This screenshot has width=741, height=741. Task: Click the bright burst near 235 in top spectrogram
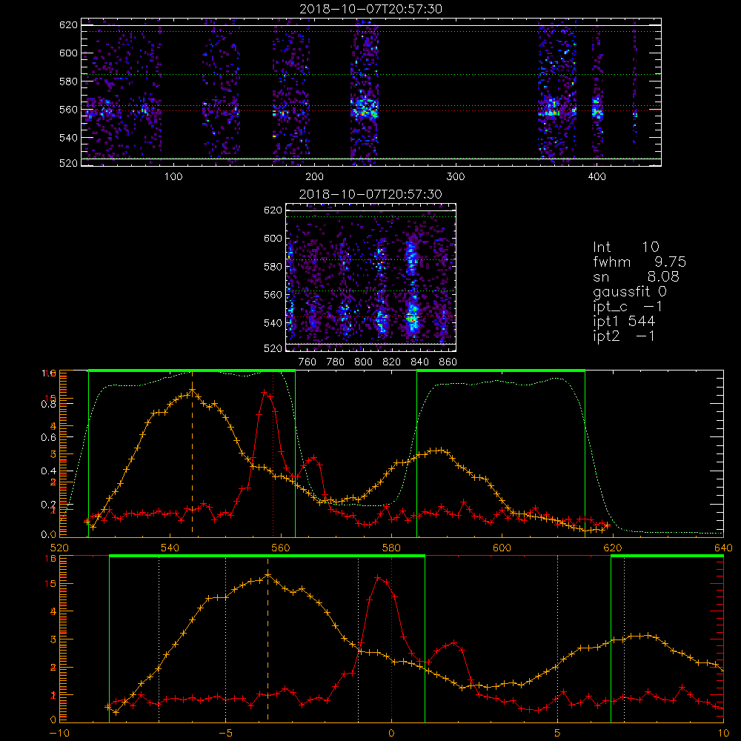364,109
